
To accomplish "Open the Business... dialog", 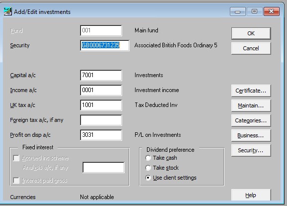I will point(251,135).
